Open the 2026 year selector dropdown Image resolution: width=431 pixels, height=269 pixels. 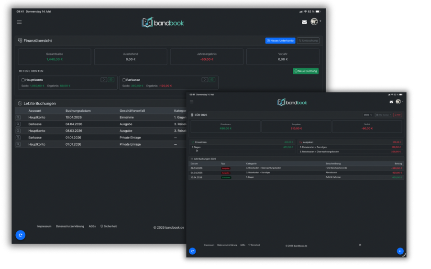[x=368, y=115]
